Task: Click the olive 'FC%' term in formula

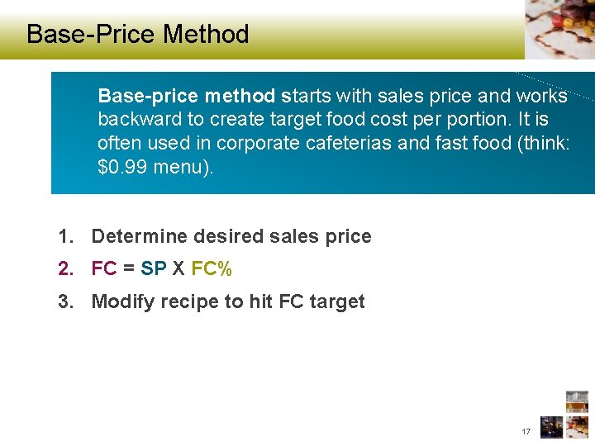Action: pos(212,269)
